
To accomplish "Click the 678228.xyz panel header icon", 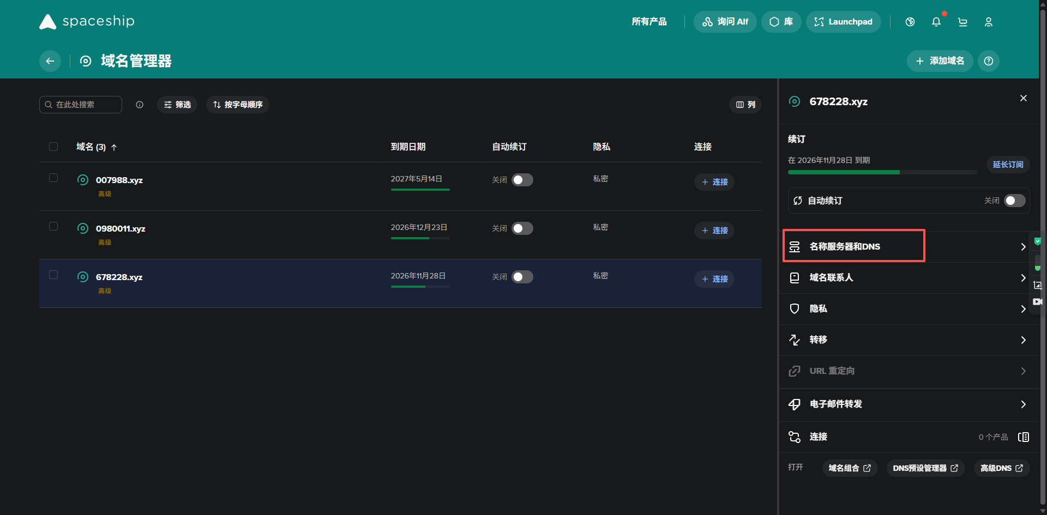I will pyautogui.click(x=795, y=101).
